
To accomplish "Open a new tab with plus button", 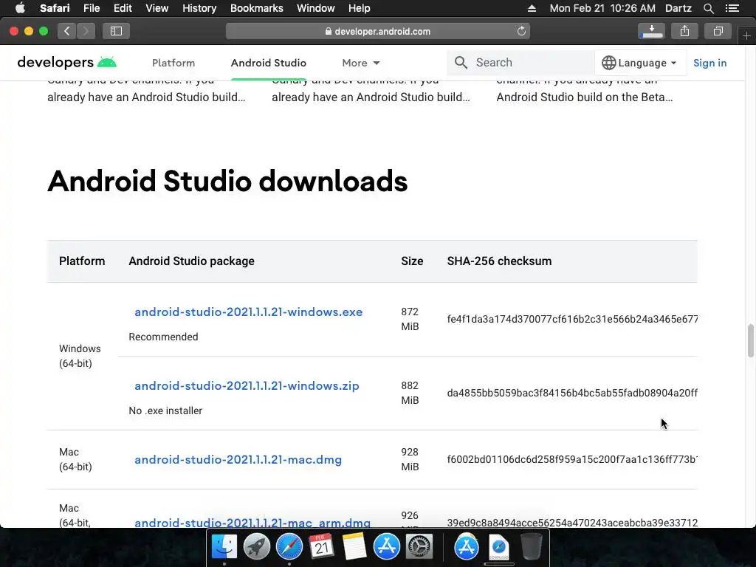I will tap(746, 36).
